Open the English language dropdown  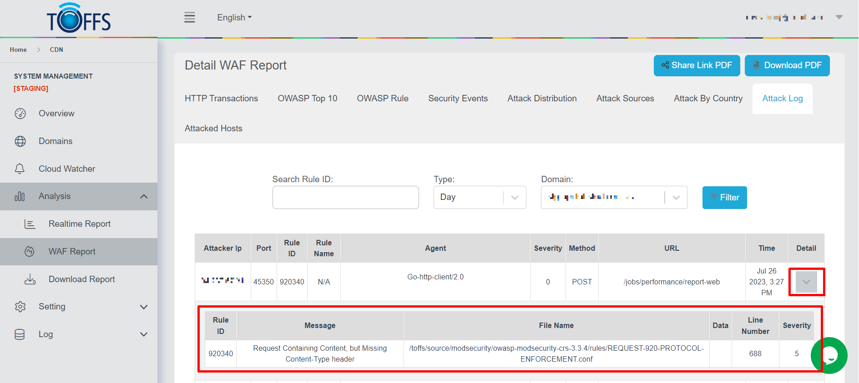point(234,18)
